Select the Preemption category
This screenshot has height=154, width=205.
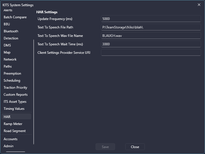(12, 73)
